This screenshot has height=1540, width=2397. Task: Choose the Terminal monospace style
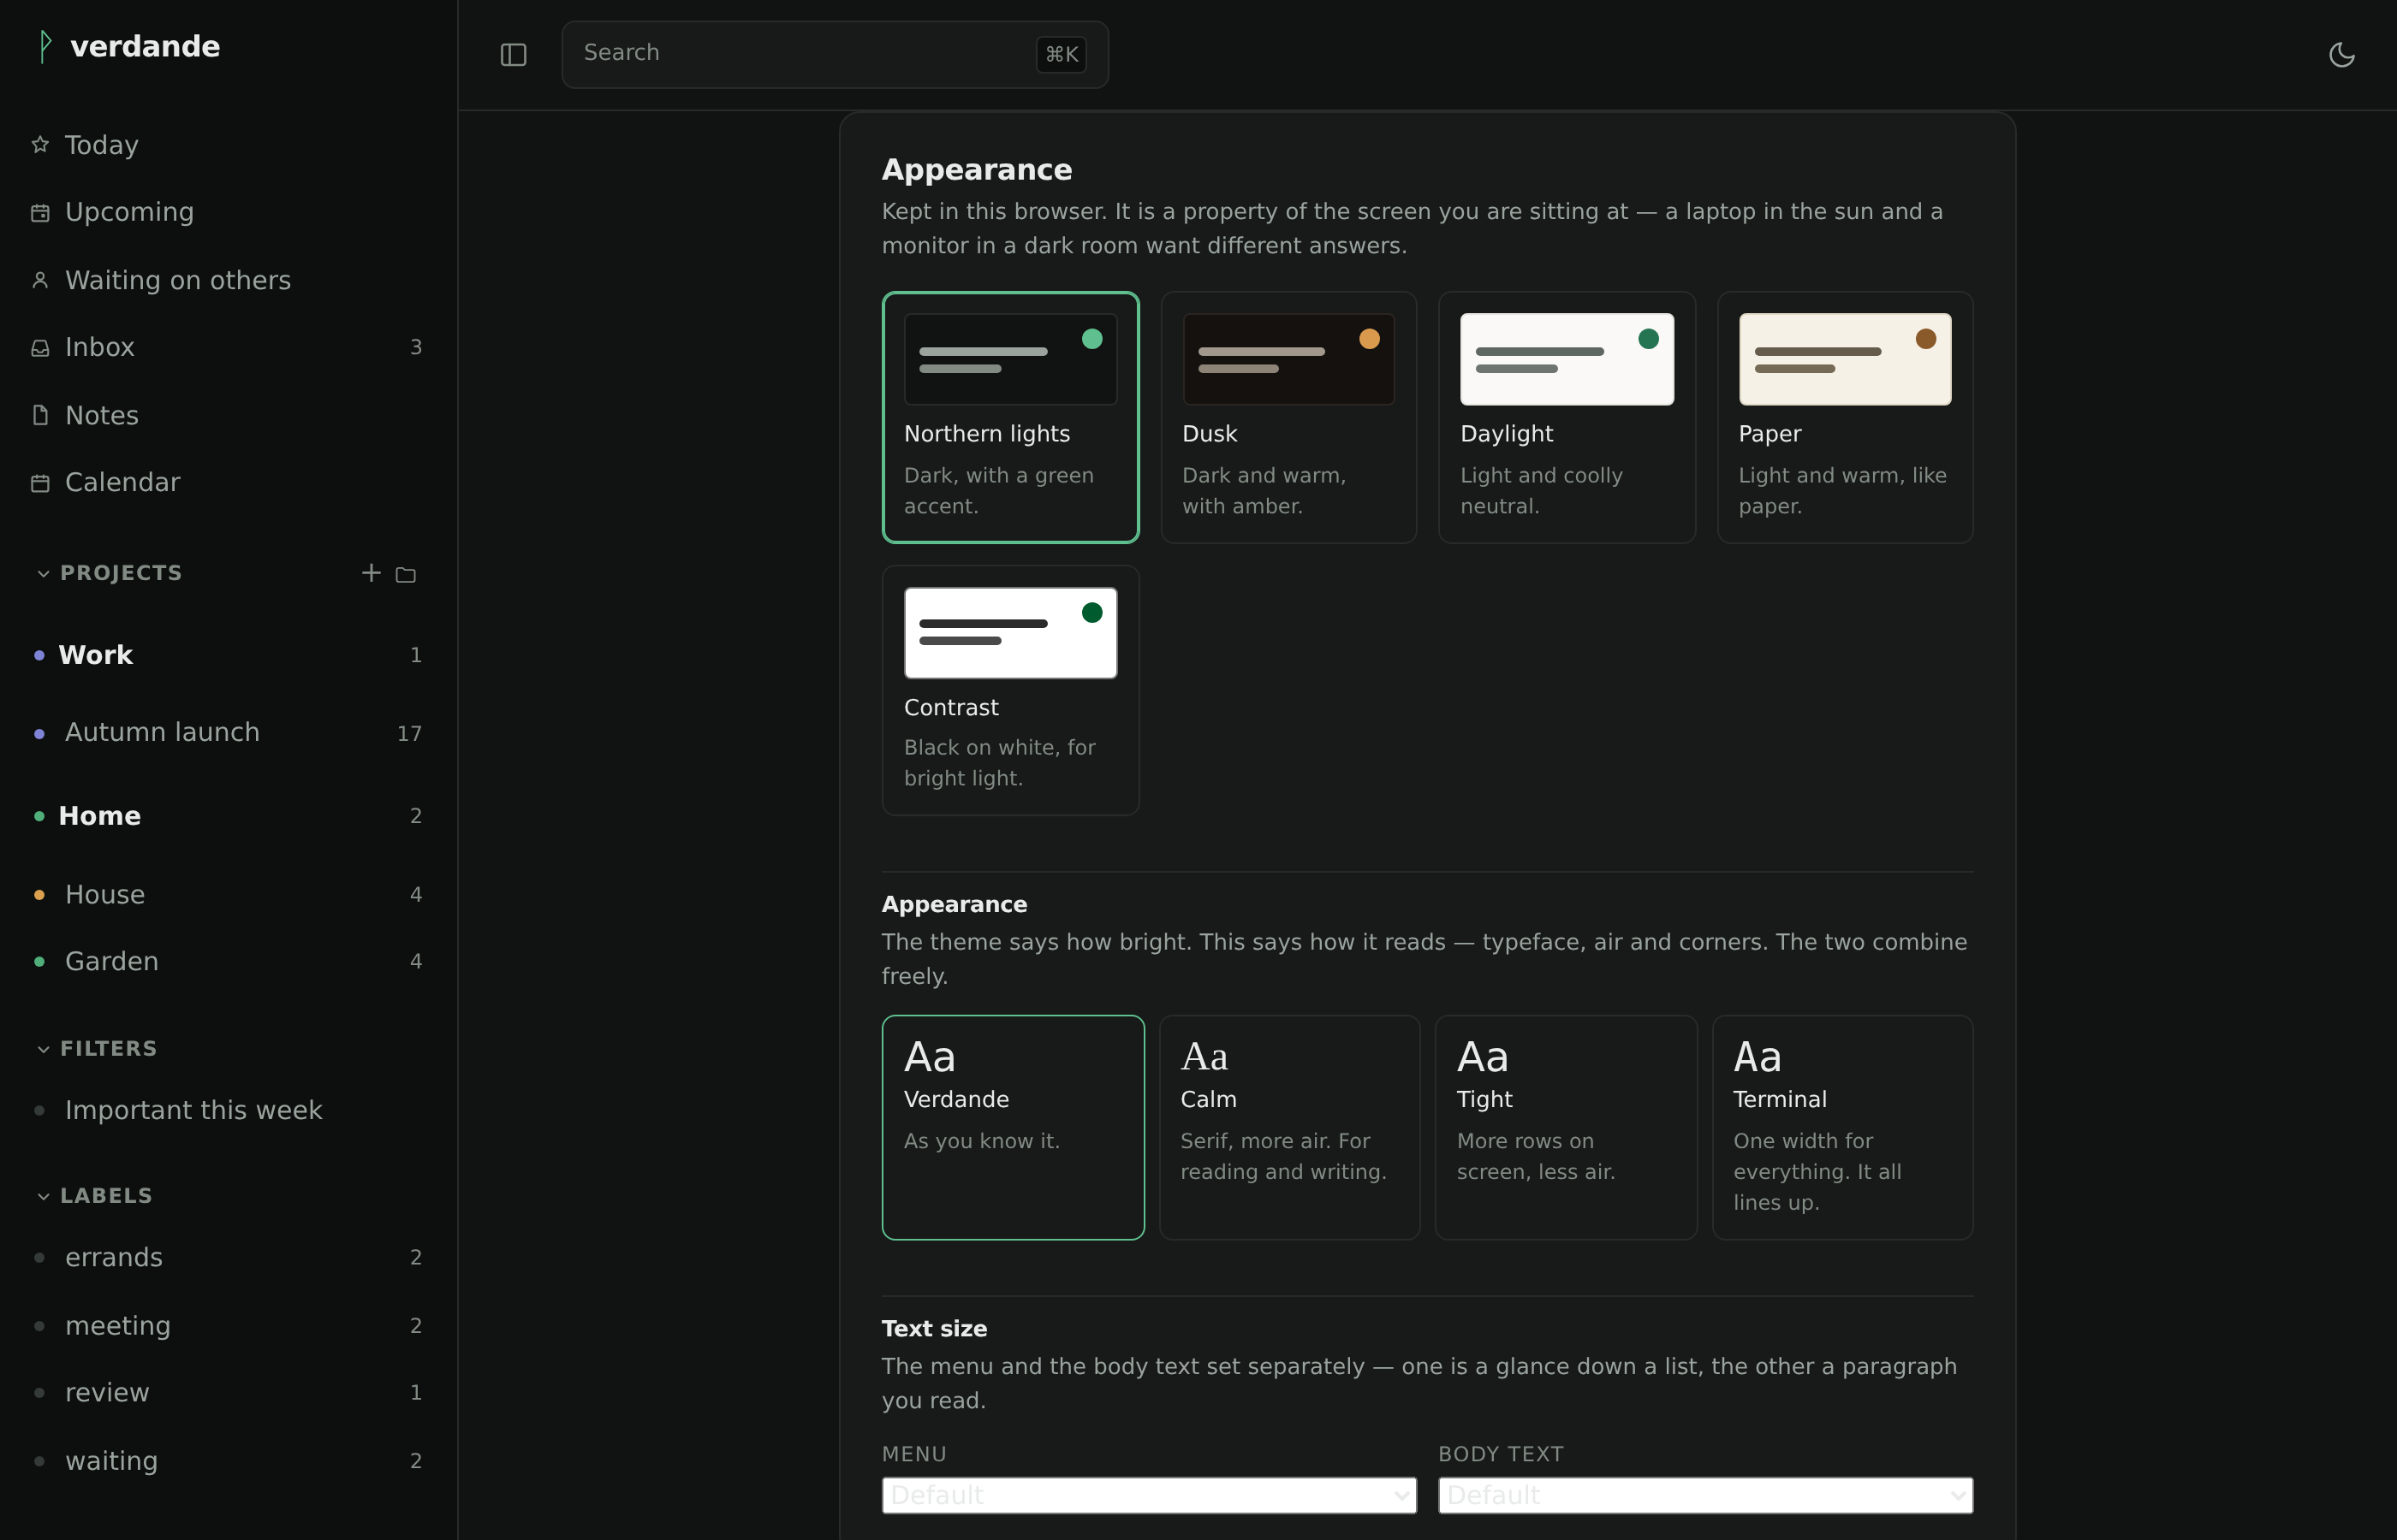click(x=1843, y=1128)
